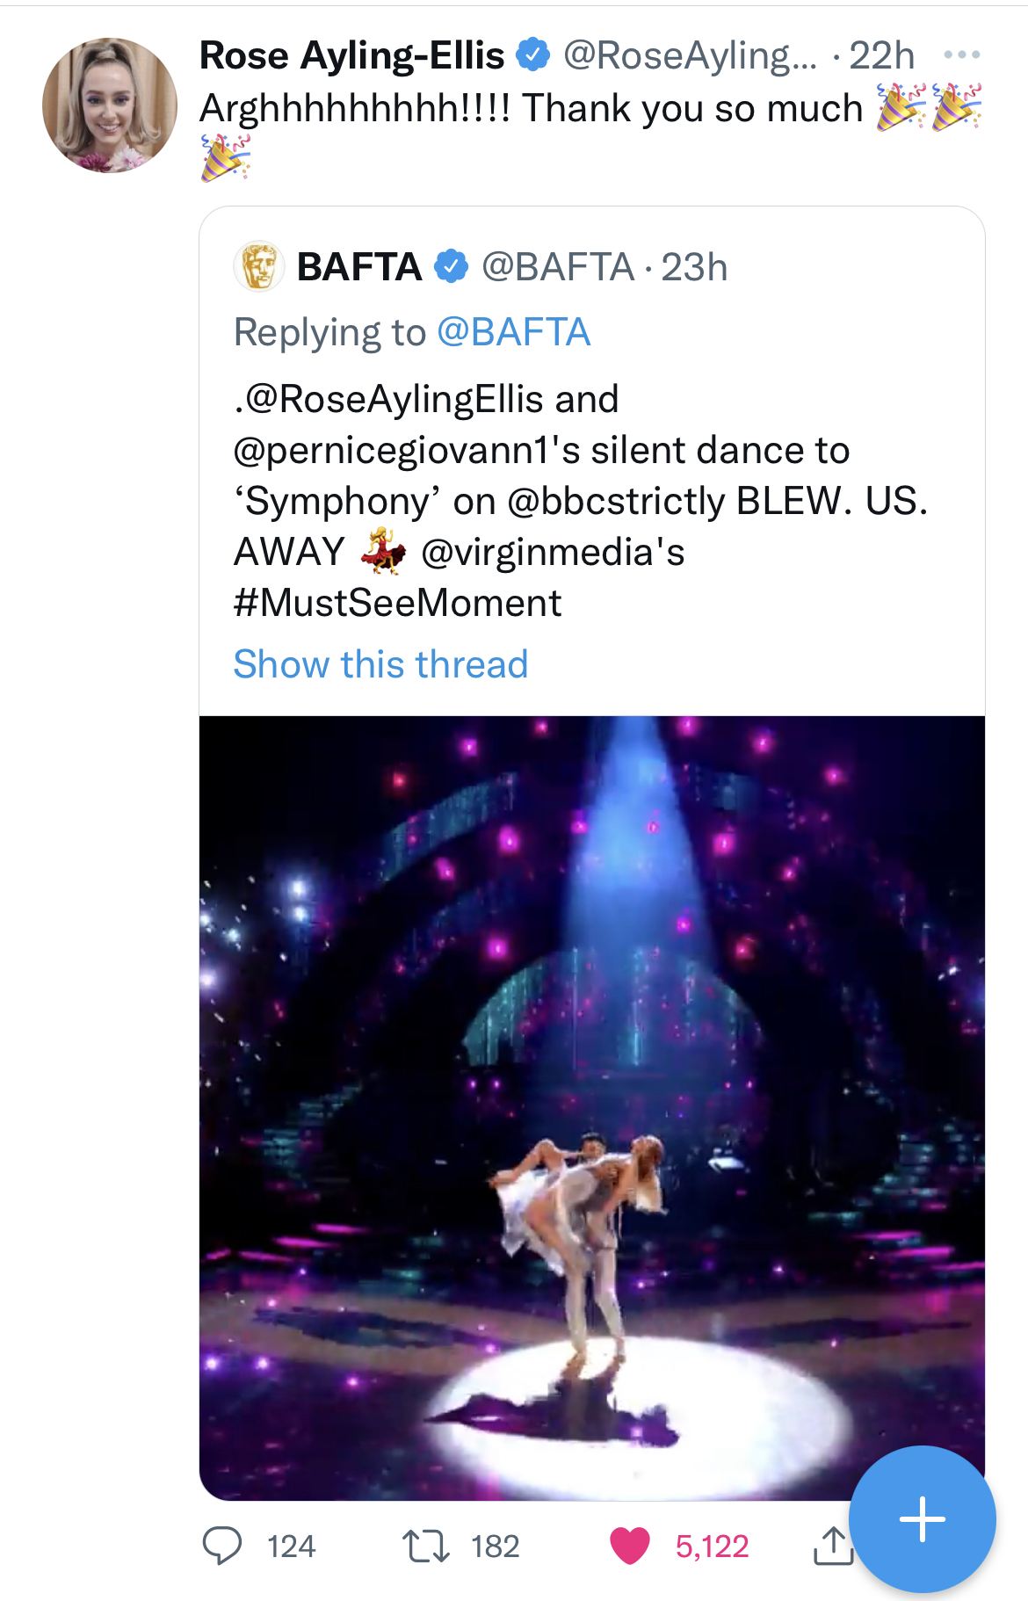Open the share icon at tweet bottom
Image resolution: width=1028 pixels, height=1601 pixels.
832,1546
